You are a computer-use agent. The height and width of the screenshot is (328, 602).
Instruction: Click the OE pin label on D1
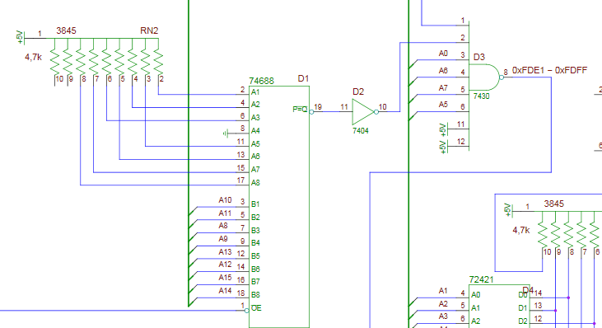[256, 308]
